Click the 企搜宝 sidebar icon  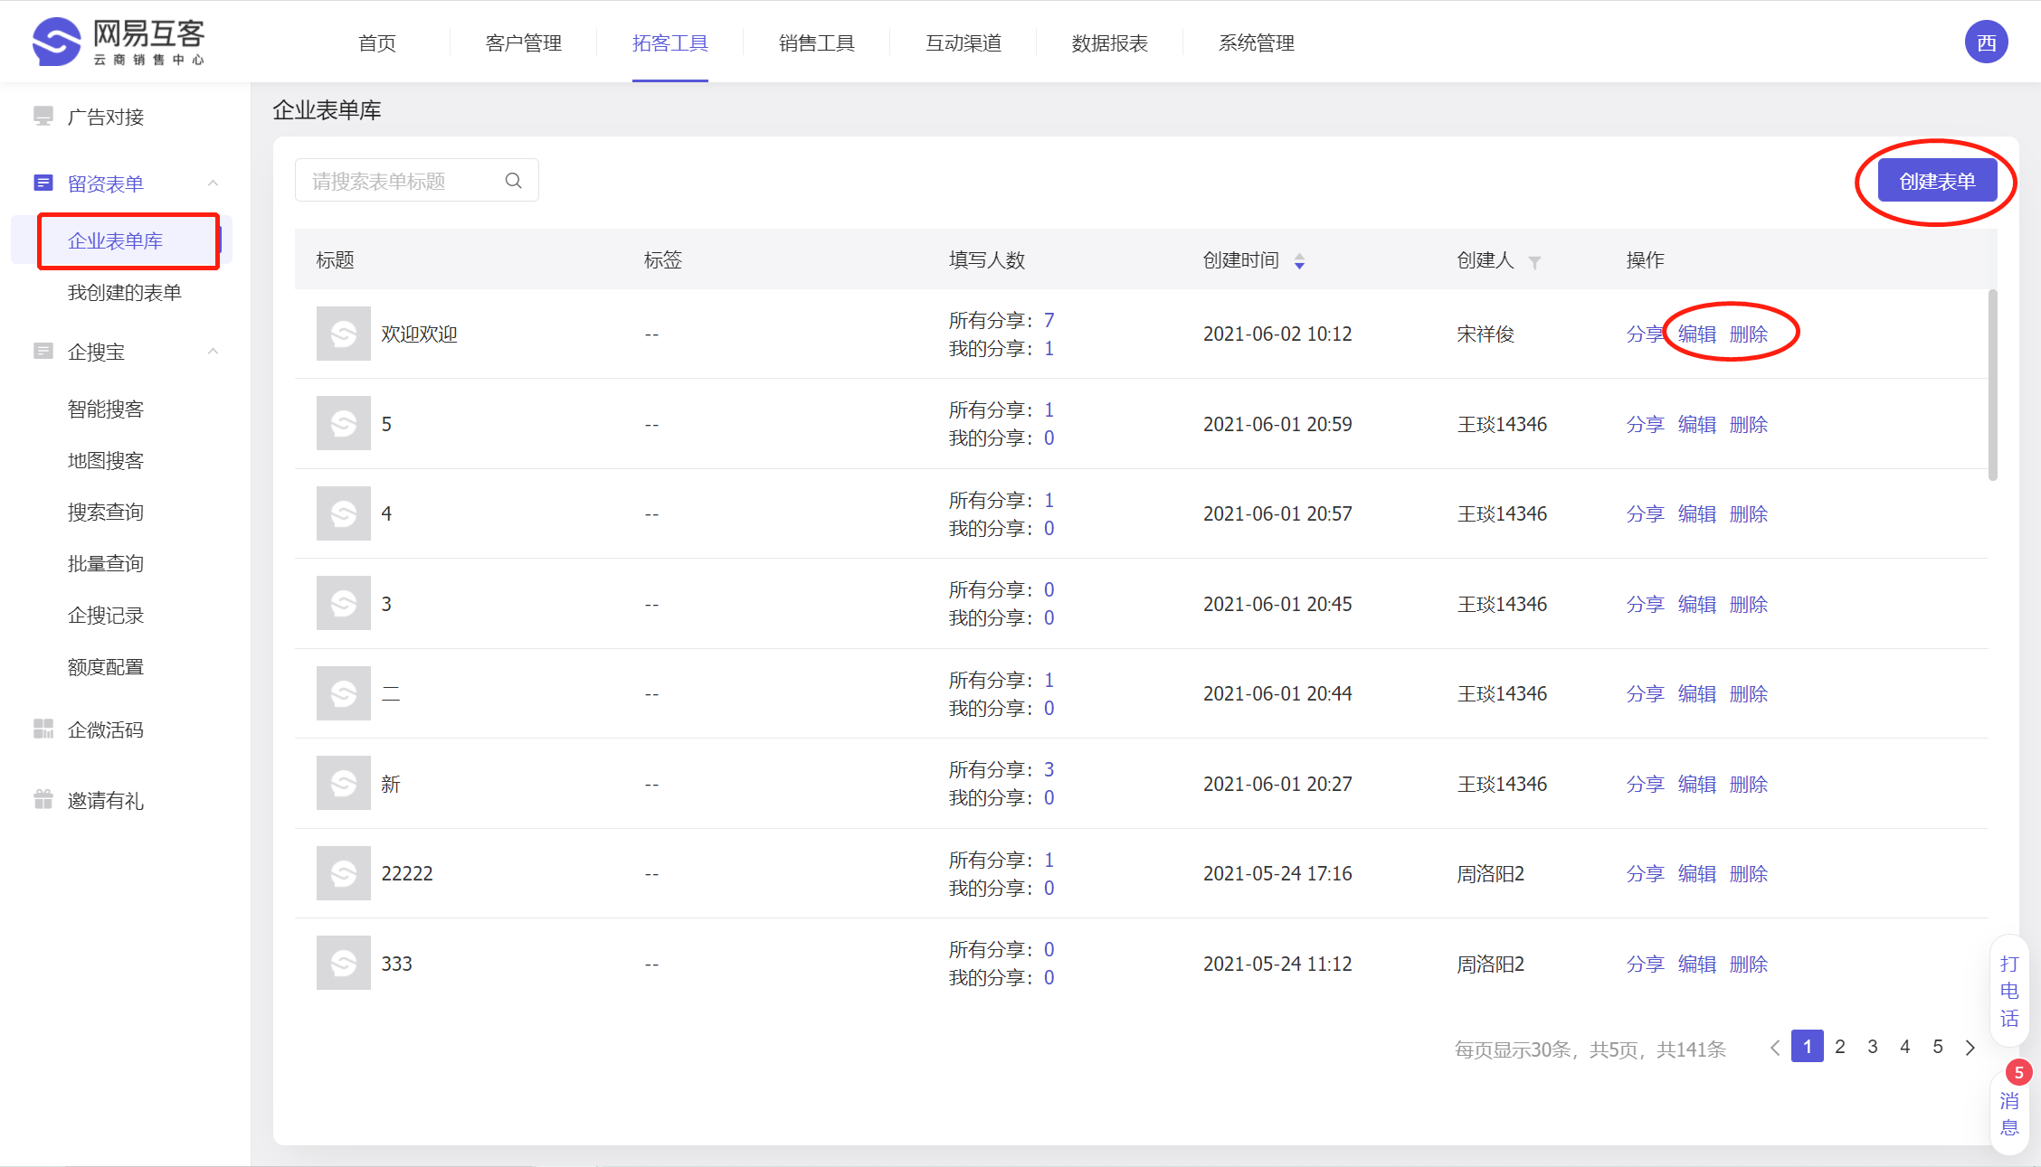[43, 351]
